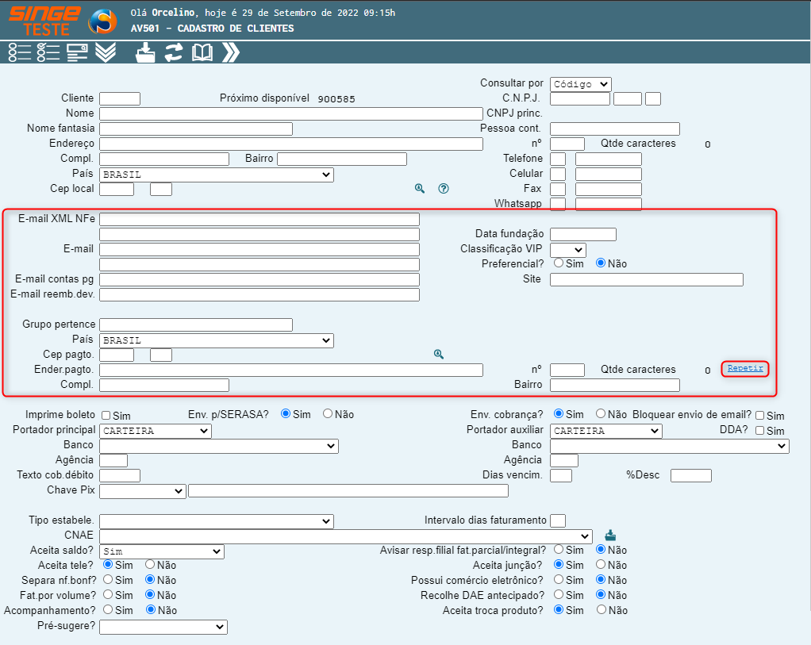Expand the Portador principal dropdown

156,431
